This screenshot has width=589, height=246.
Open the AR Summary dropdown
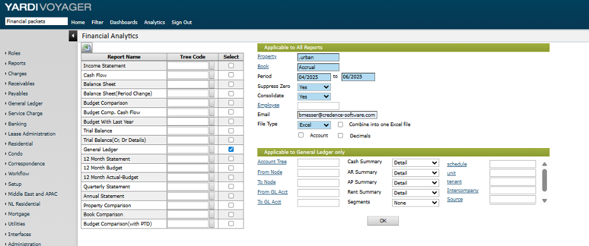tap(415, 173)
